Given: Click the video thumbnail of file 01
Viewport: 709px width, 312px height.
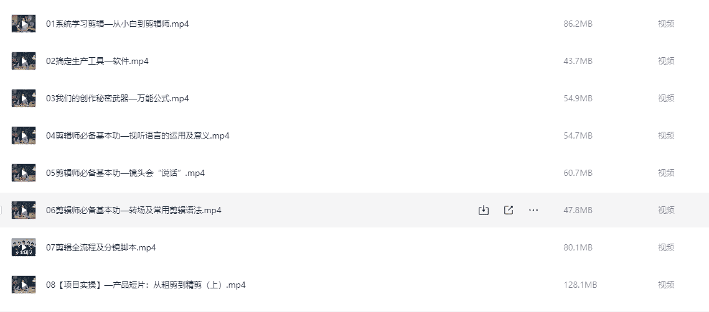Looking at the screenshot, I should [24, 24].
